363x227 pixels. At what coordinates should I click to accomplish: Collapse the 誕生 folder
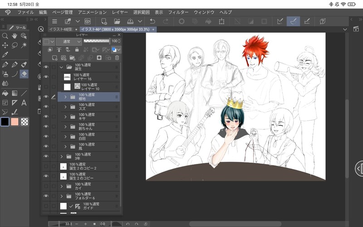click(x=61, y=67)
